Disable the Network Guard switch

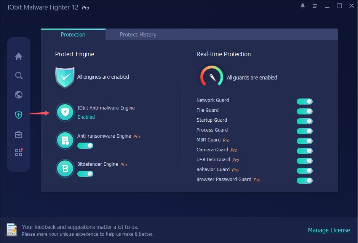(305, 102)
